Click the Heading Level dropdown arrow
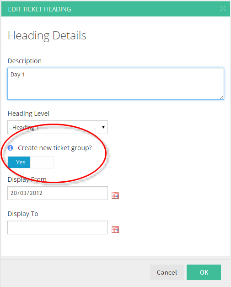 pyautogui.click(x=103, y=127)
